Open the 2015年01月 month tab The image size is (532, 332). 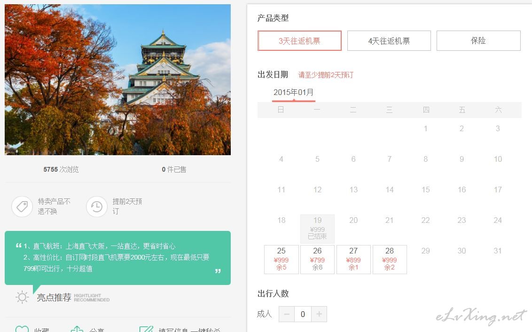click(x=293, y=93)
